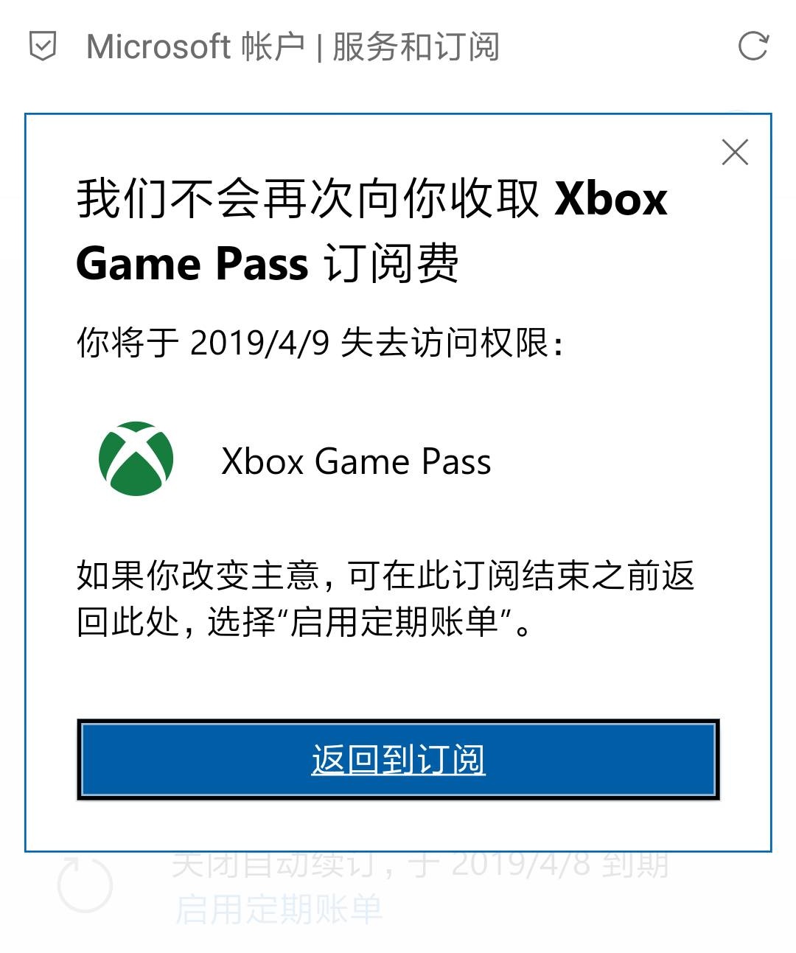The height and width of the screenshot is (953, 796).
Task: Tap the 失去访问权限 text after the date
Action: (x=444, y=343)
